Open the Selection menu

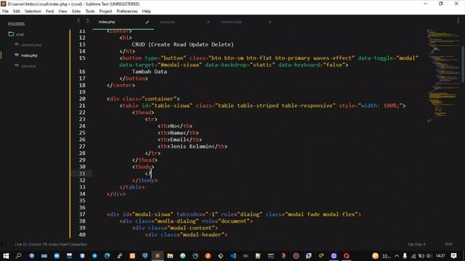click(33, 12)
